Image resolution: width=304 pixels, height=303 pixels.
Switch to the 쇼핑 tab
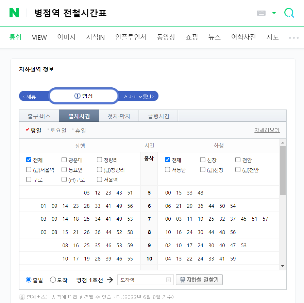click(192, 37)
